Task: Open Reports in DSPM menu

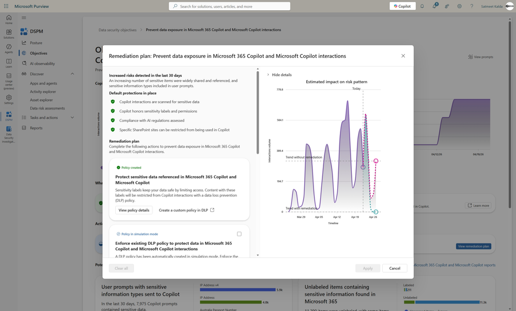Action: tap(36, 128)
